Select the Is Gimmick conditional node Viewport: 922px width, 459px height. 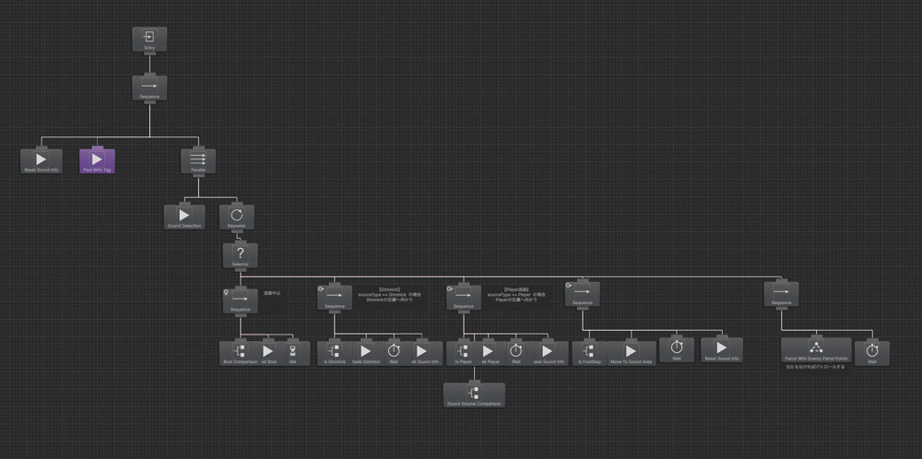pos(336,351)
